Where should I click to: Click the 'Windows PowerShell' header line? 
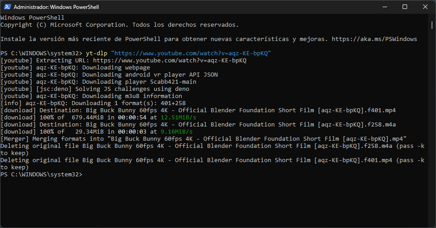coord(32,17)
